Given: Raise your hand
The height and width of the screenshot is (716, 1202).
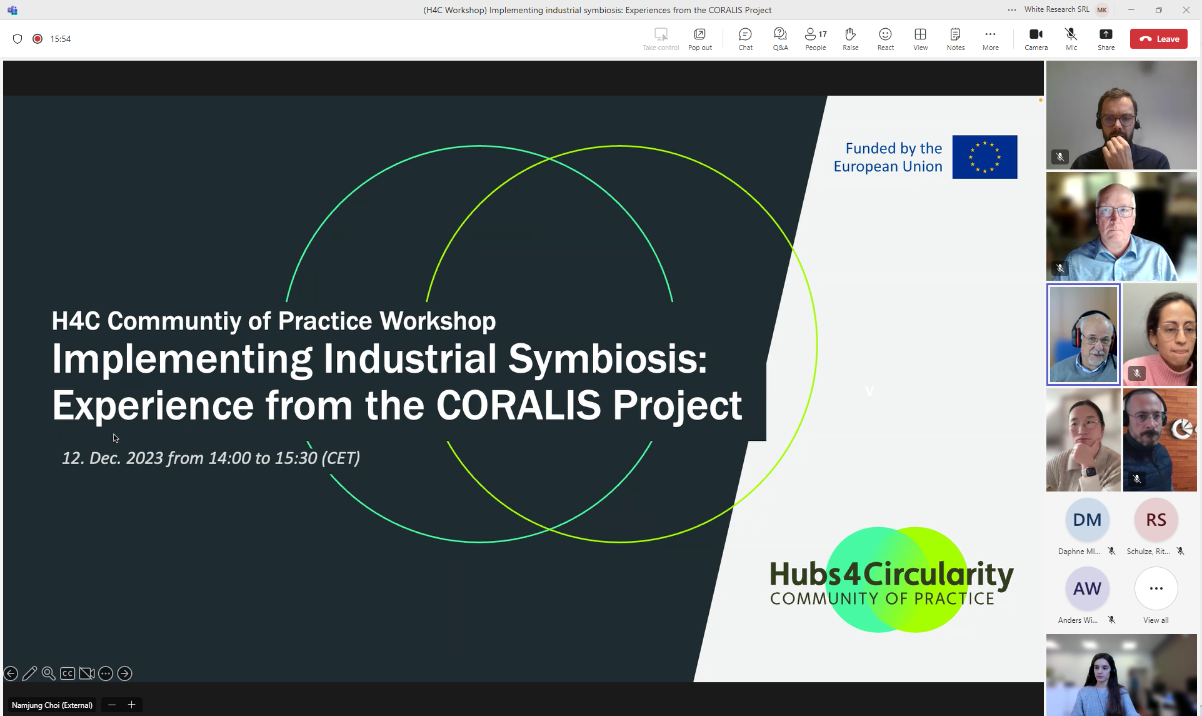Looking at the screenshot, I should [850, 39].
